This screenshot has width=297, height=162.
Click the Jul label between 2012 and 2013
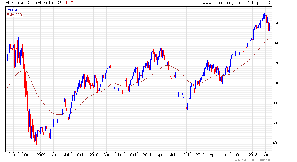226,155
